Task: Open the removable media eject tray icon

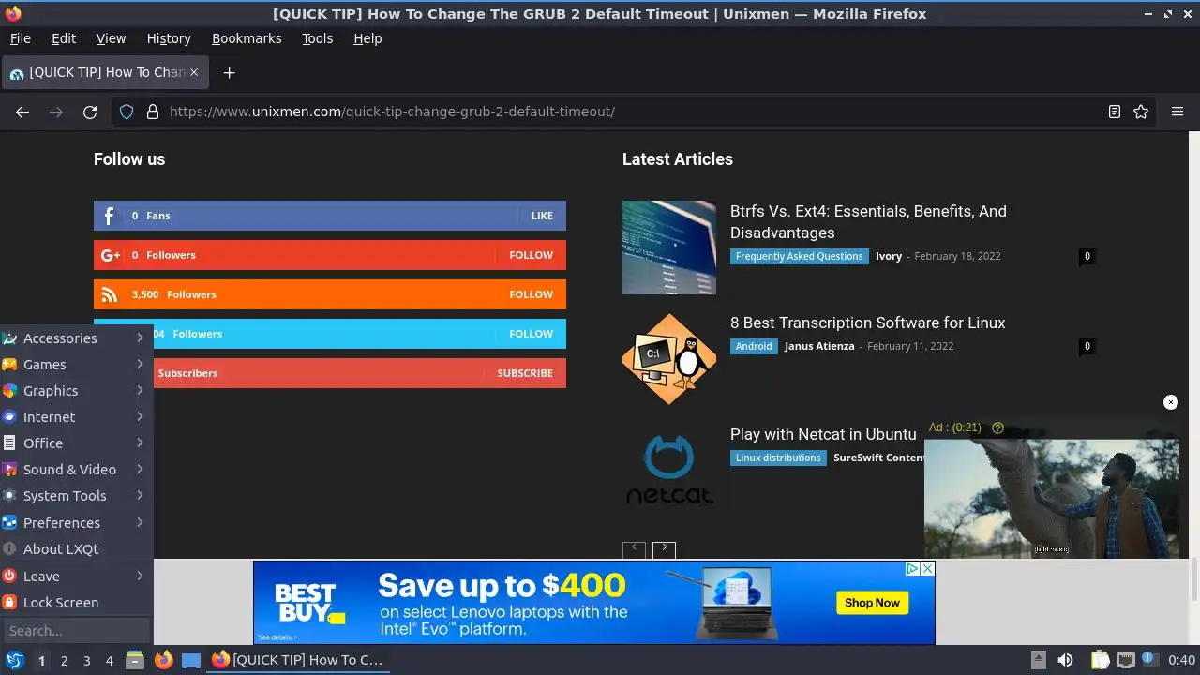Action: tap(1038, 660)
